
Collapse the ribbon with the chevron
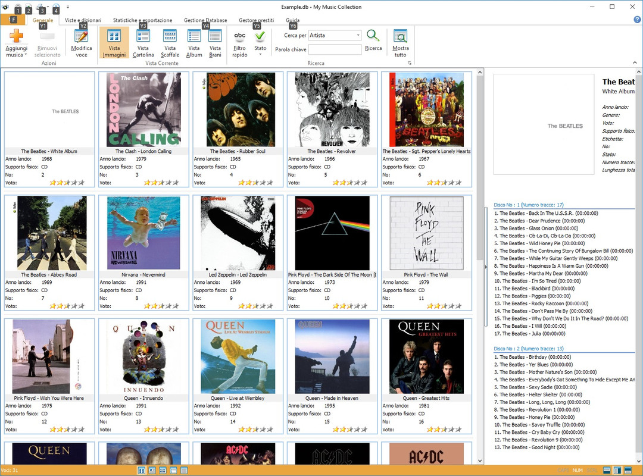635,62
